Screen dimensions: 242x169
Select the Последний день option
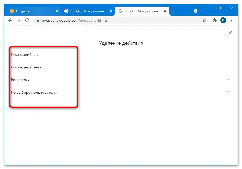26,67
